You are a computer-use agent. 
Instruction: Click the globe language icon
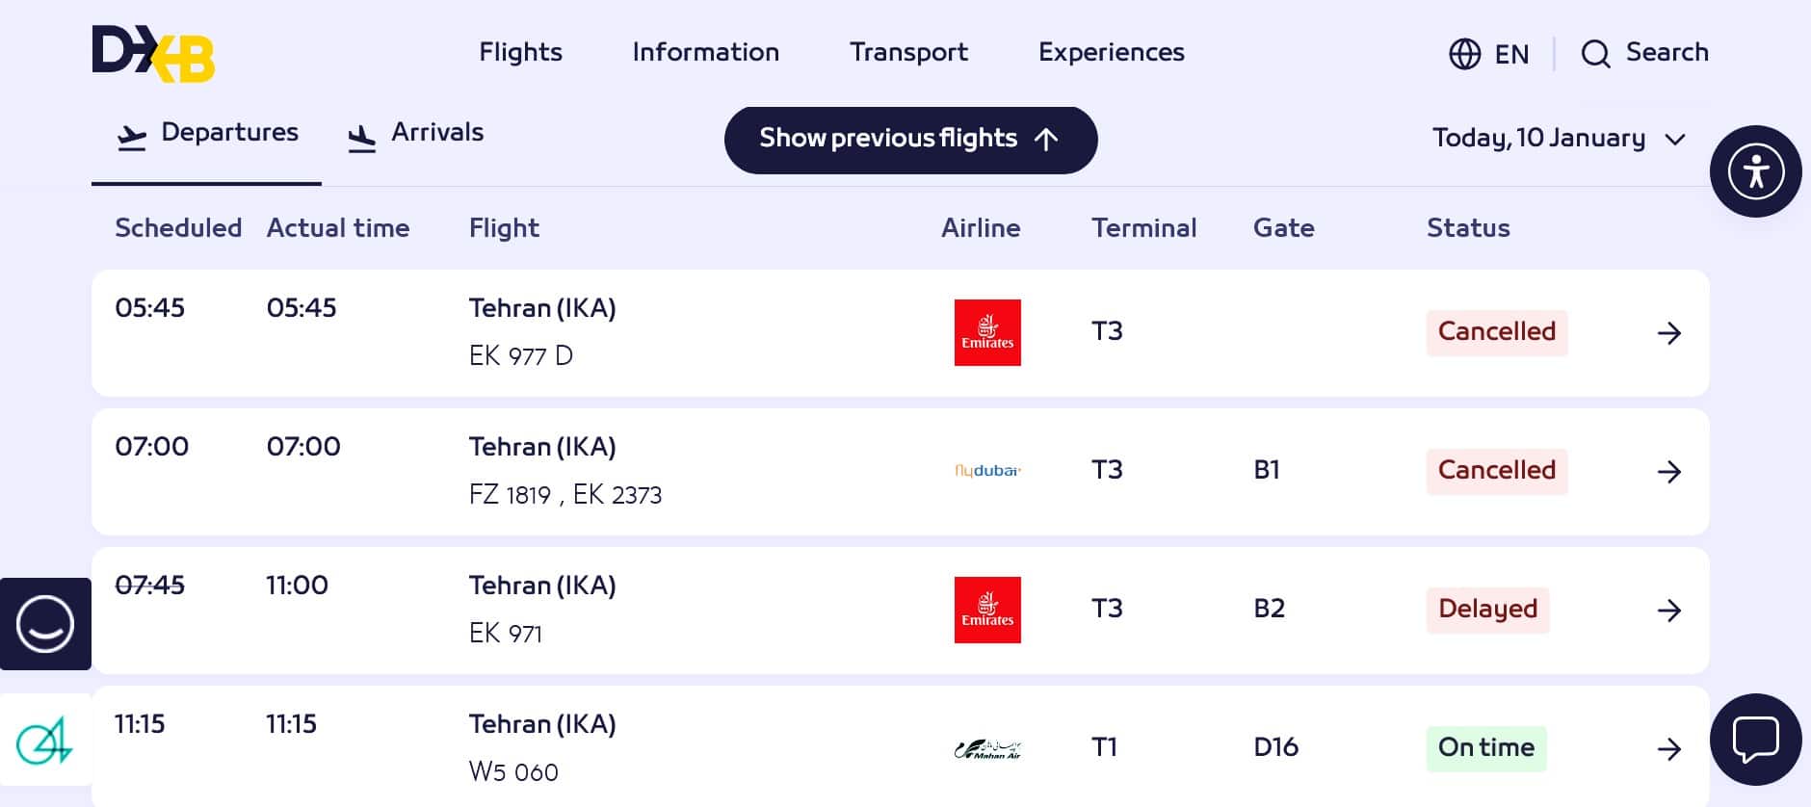[x=1464, y=54]
